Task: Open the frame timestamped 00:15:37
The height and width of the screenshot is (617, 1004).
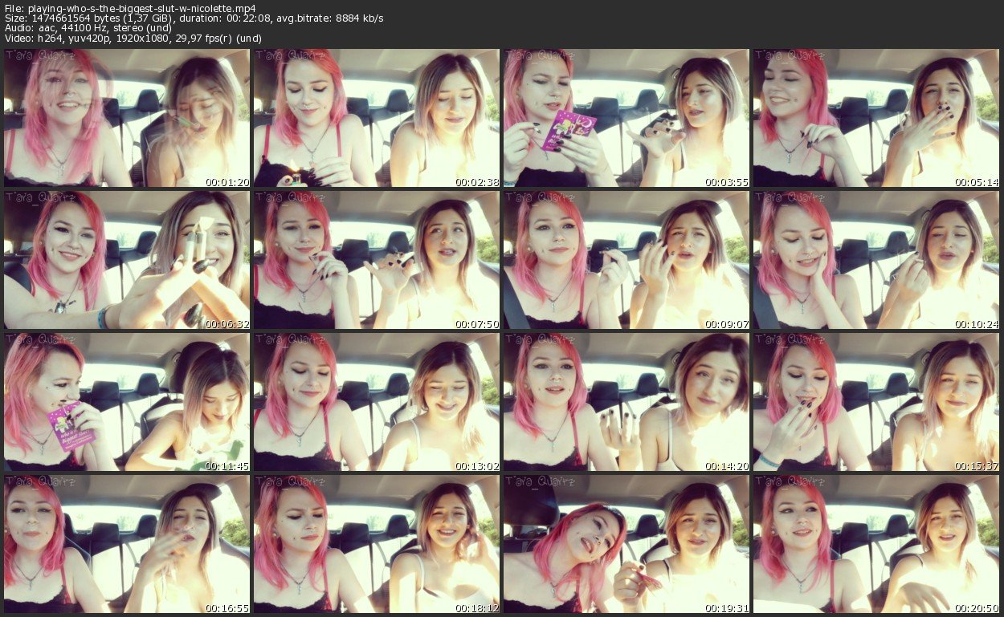Action: pyautogui.click(x=876, y=402)
